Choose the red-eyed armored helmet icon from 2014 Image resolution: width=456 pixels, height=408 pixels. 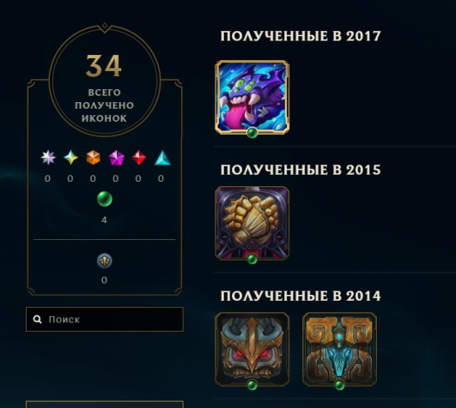tap(252, 349)
